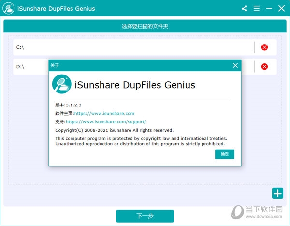Open the https://www.isunshare.com homepage link
Screen dimensions: 290x226
(104, 113)
